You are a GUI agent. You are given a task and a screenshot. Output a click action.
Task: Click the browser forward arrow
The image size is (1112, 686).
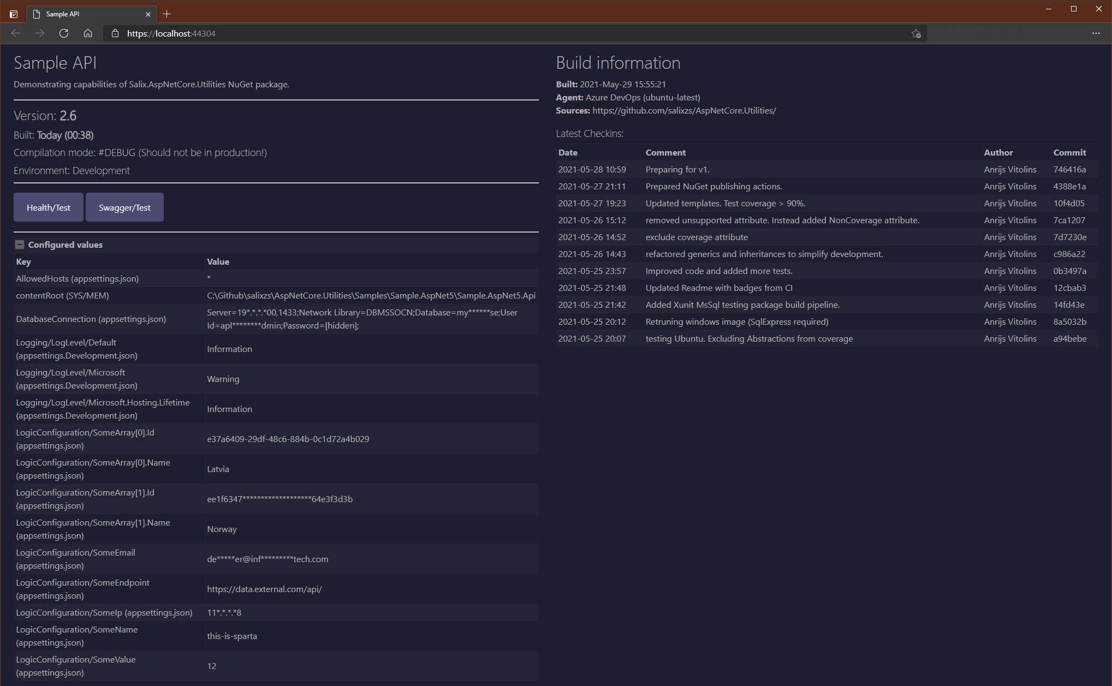pos(40,33)
